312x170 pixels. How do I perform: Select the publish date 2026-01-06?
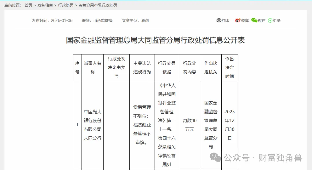(62, 21)
